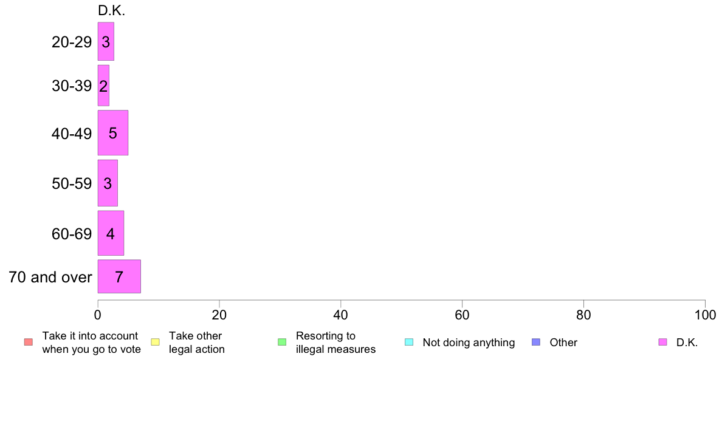Click the green illegal measures legend swatch
722x447 pixels.
pyautogui.click(x=282, y=342)
